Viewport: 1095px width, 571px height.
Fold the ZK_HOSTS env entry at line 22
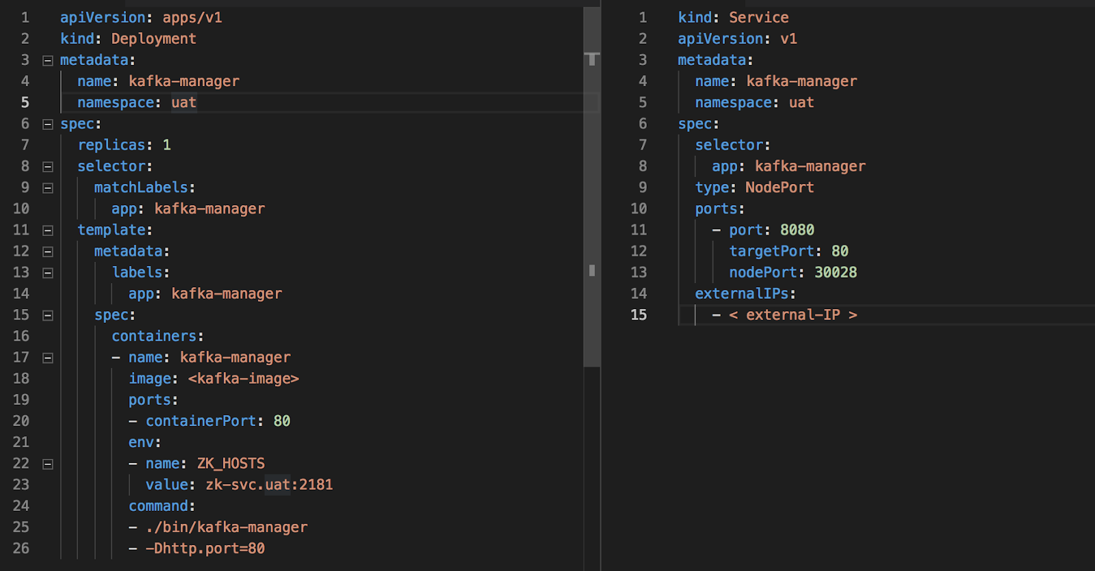pyautogui.click(x=48, y=464)
